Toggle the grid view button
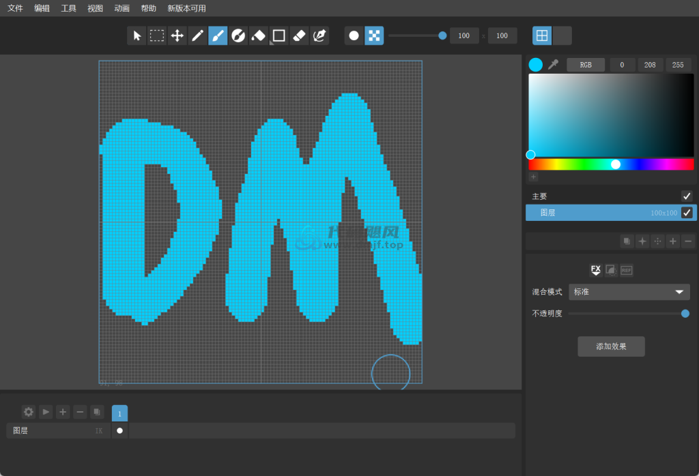 (542, 35)
